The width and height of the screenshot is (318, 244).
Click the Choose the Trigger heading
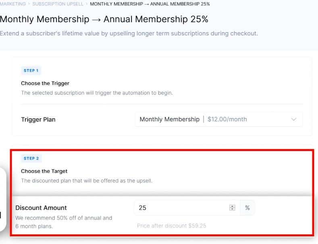[x=45, y=83]
